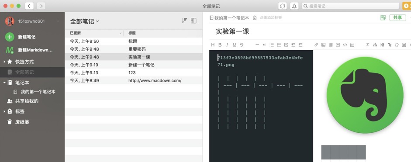Create a new Markdown note
The height and width of the screenshot is (162, 411).
pyautogui.click(x=29, y=50)
